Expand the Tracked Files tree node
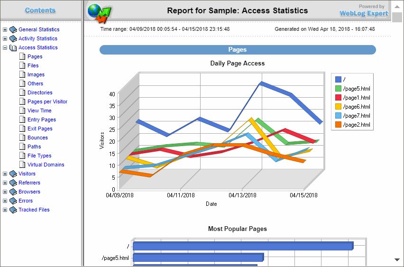 click(x=5, y=210)
